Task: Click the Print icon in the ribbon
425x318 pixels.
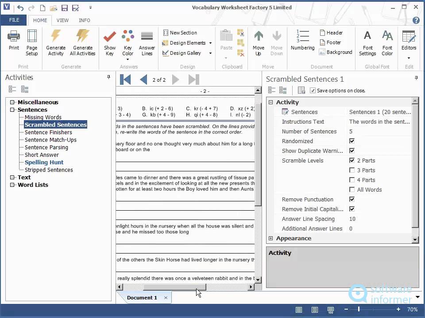Action: point(14,41)
